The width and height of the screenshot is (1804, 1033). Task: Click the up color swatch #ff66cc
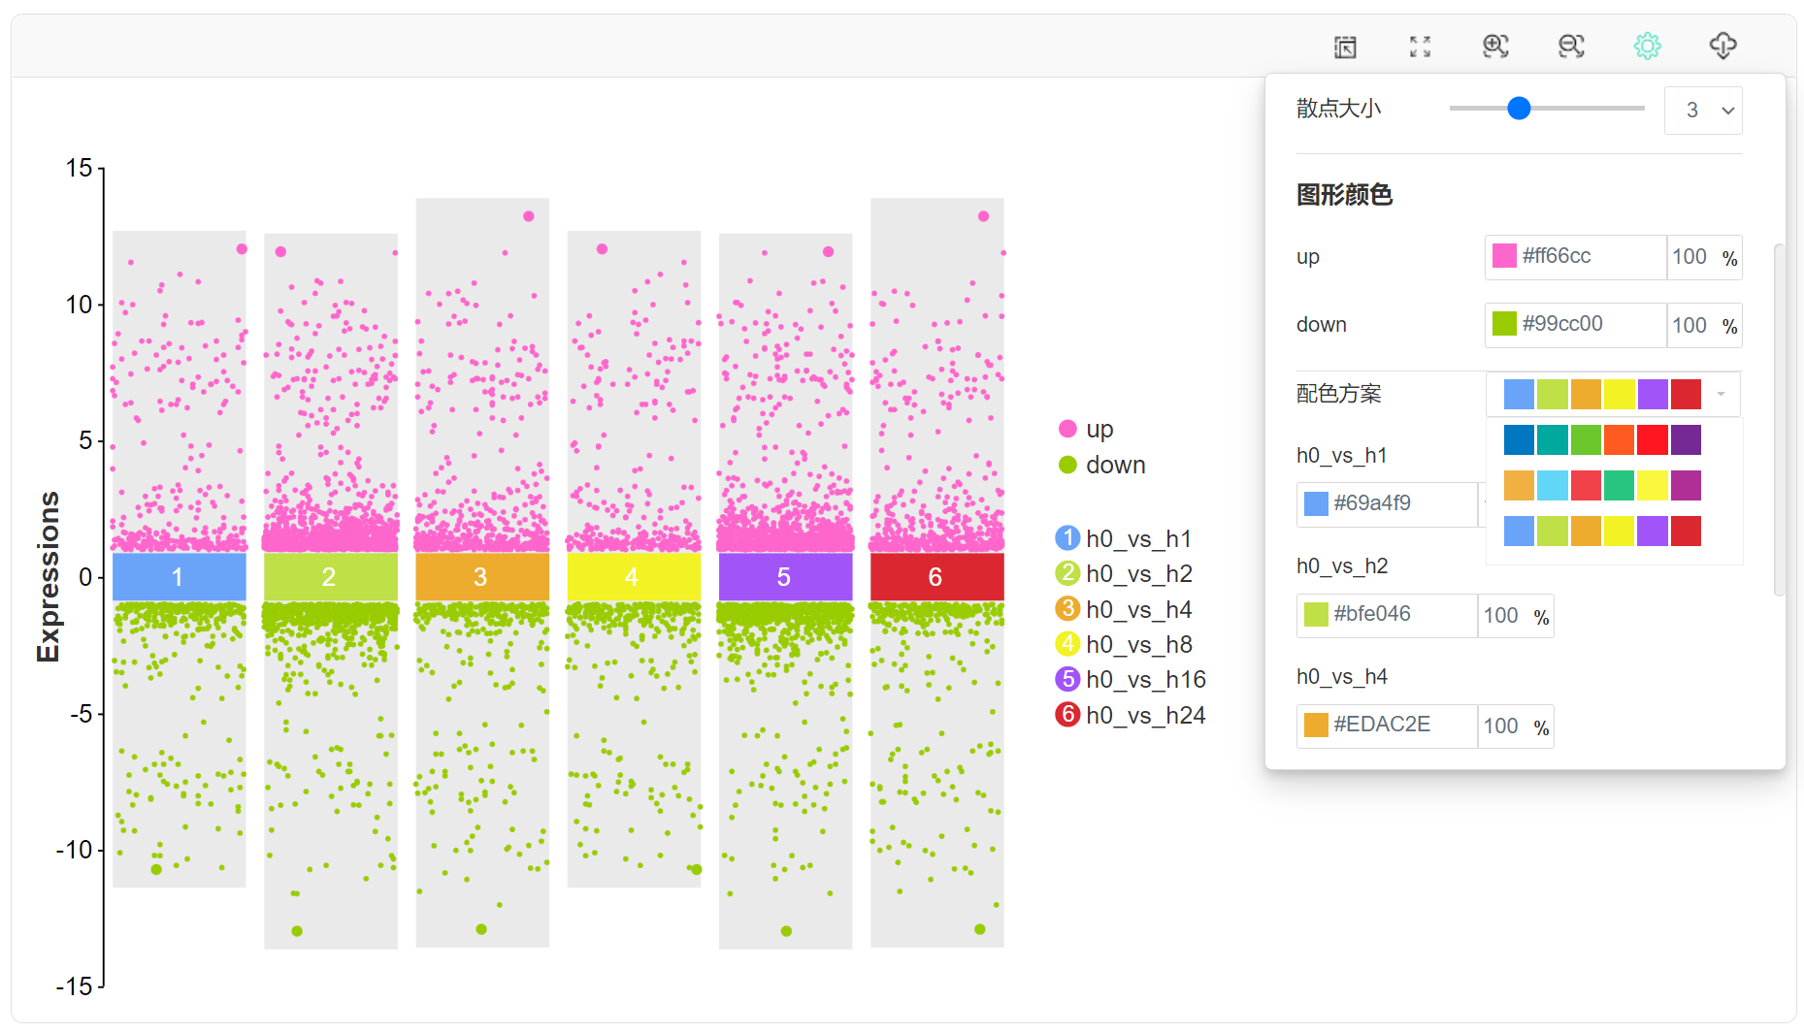coord(1504,256)
